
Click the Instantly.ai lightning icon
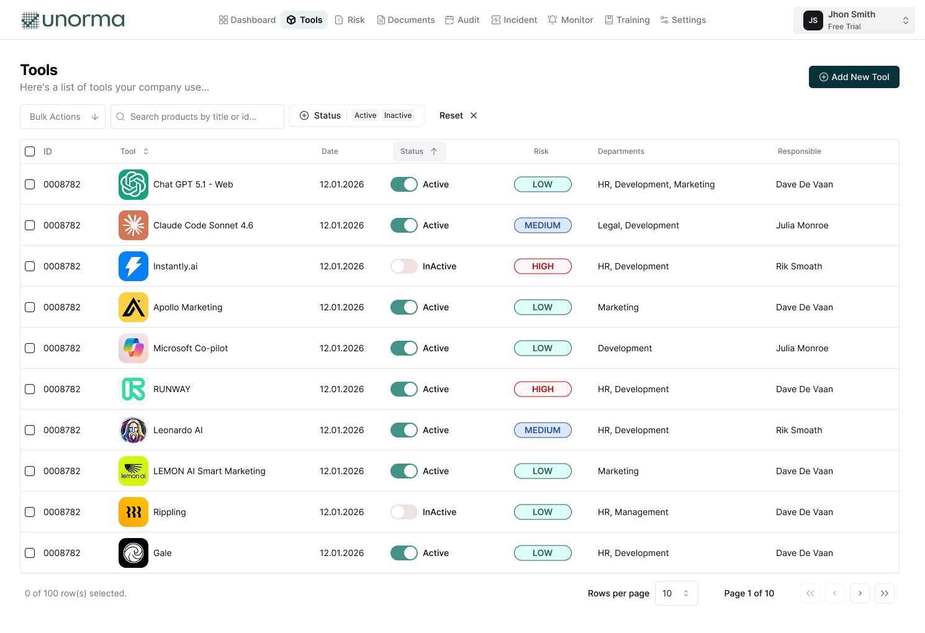tap(133, 266)
